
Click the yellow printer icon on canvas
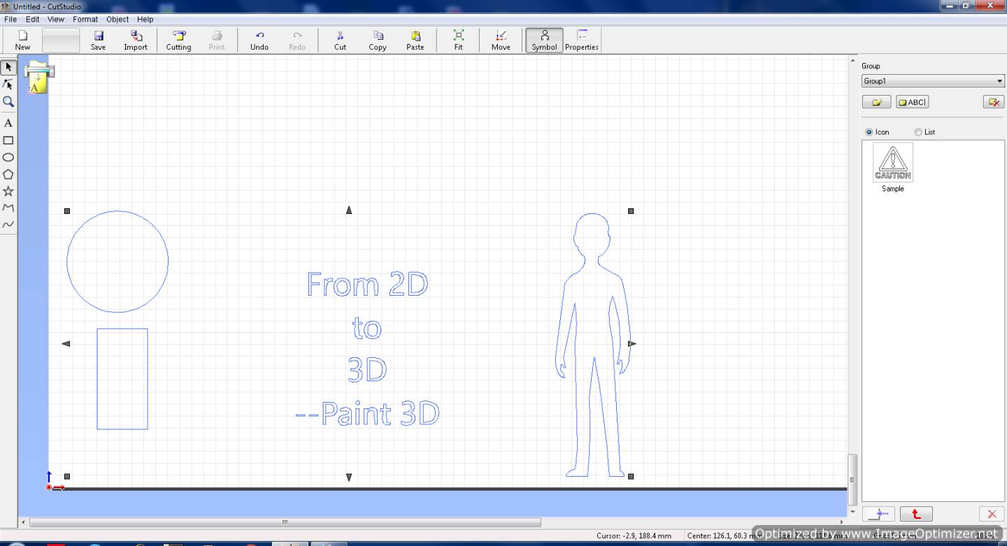pos(38,77)
